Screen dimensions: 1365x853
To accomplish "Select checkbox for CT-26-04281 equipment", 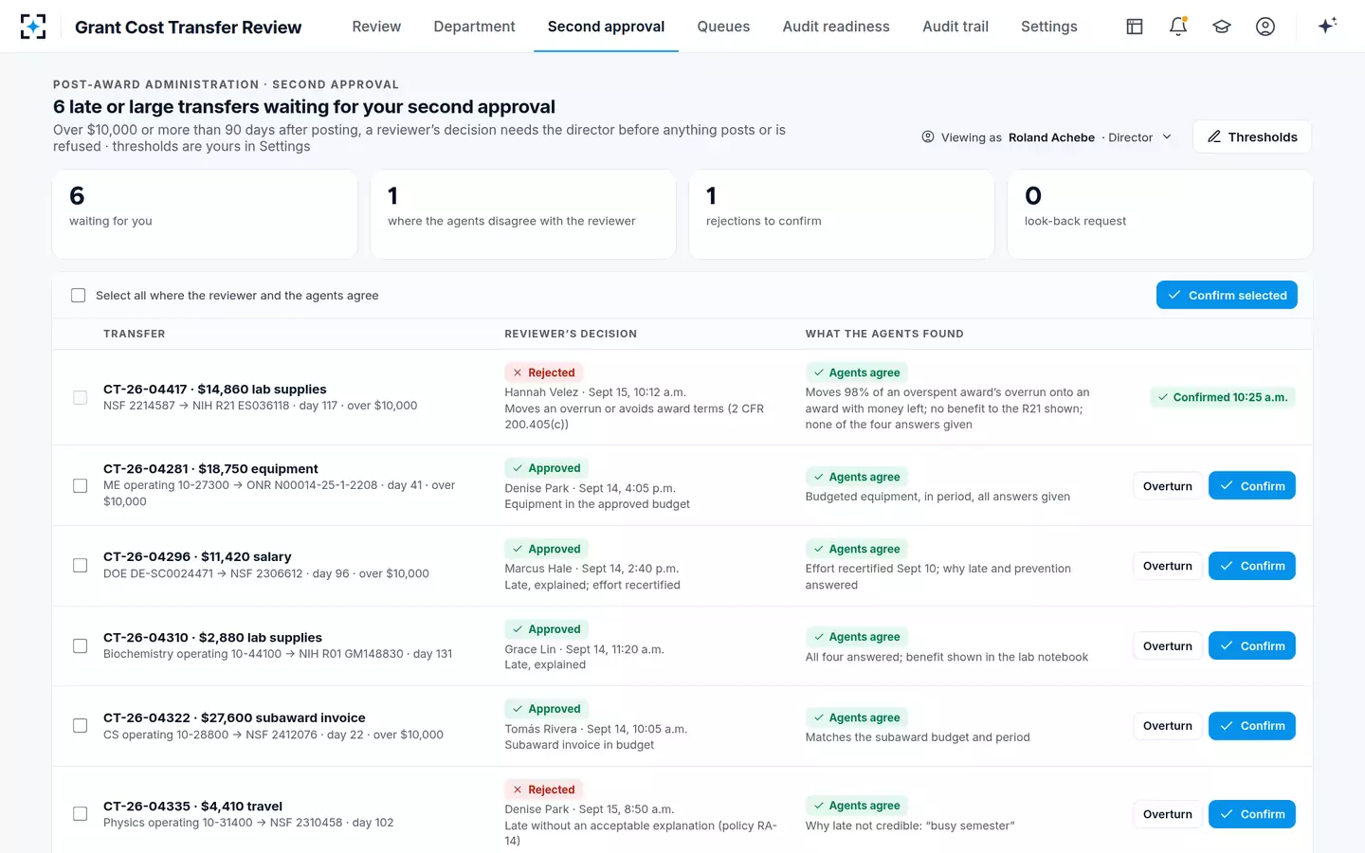I will pos(81,485).
